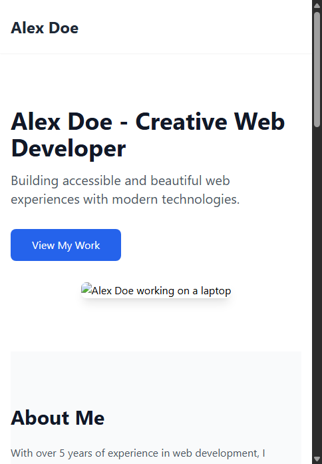Image resolution: width=322 pixels, height=464 pixels.
Task: Click the word 'technologies.' in the tagline
Action: click(x=200, y=199)
